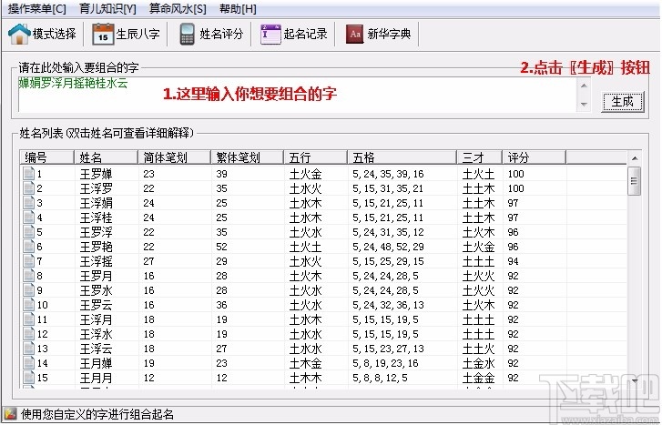The width and height of the screenshot is (662, 425).
Task: Select the name 王罗婵
Action: (x=97, y=174)
